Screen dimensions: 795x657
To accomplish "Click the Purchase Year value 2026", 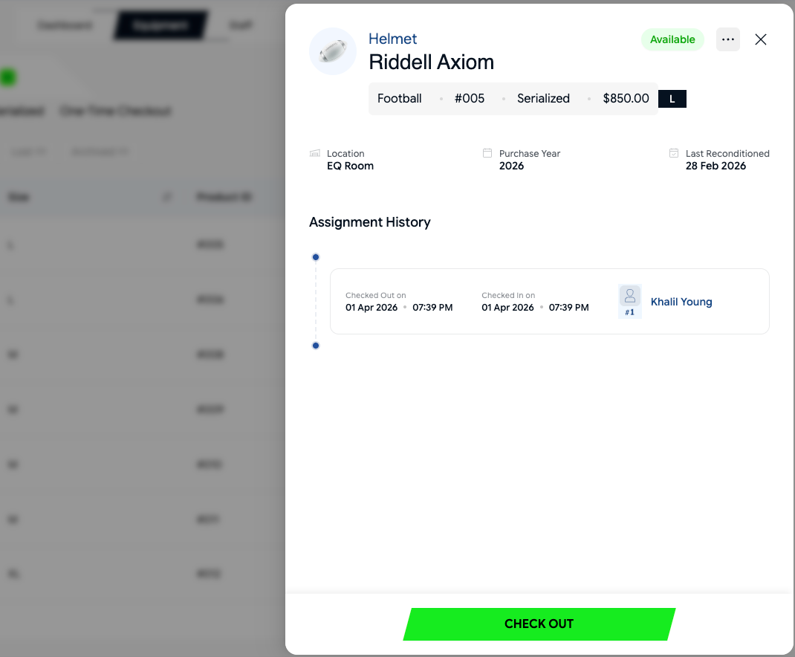I will (511, 166).
